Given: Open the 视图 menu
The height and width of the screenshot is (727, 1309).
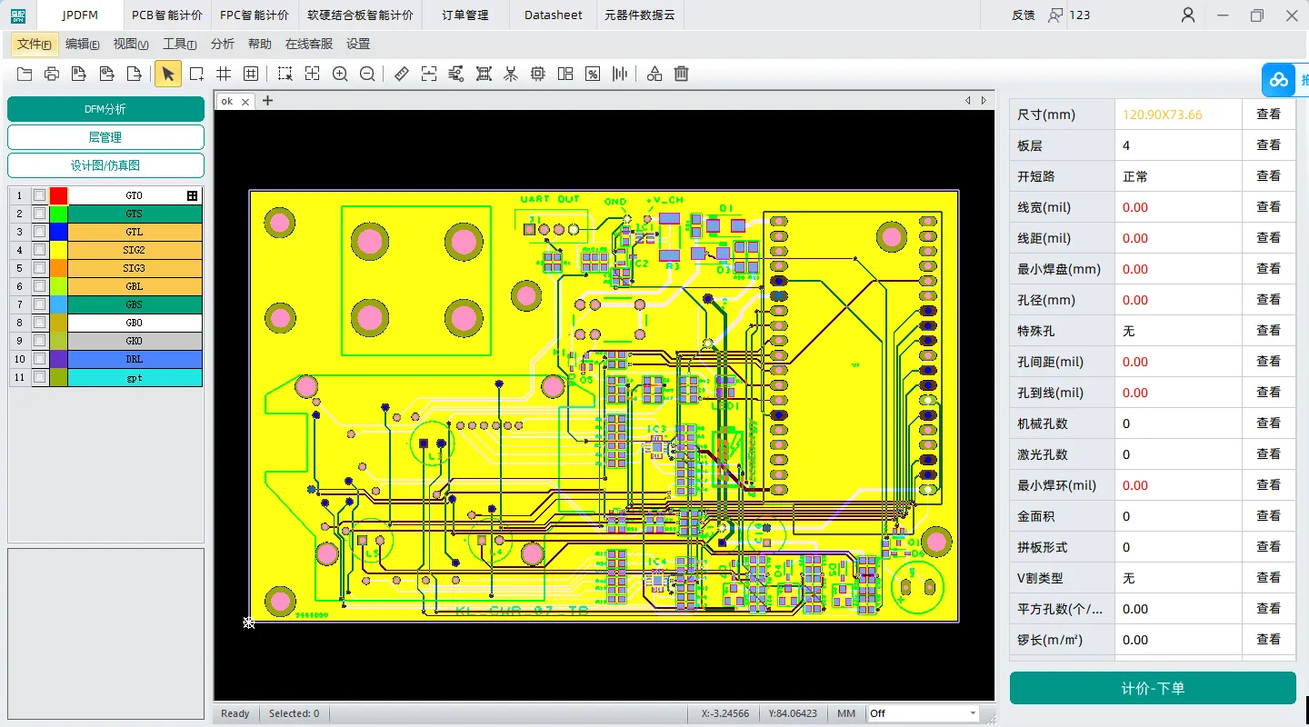Looking at the screenshot, I should pyautogui.click(x=131, y=44).
